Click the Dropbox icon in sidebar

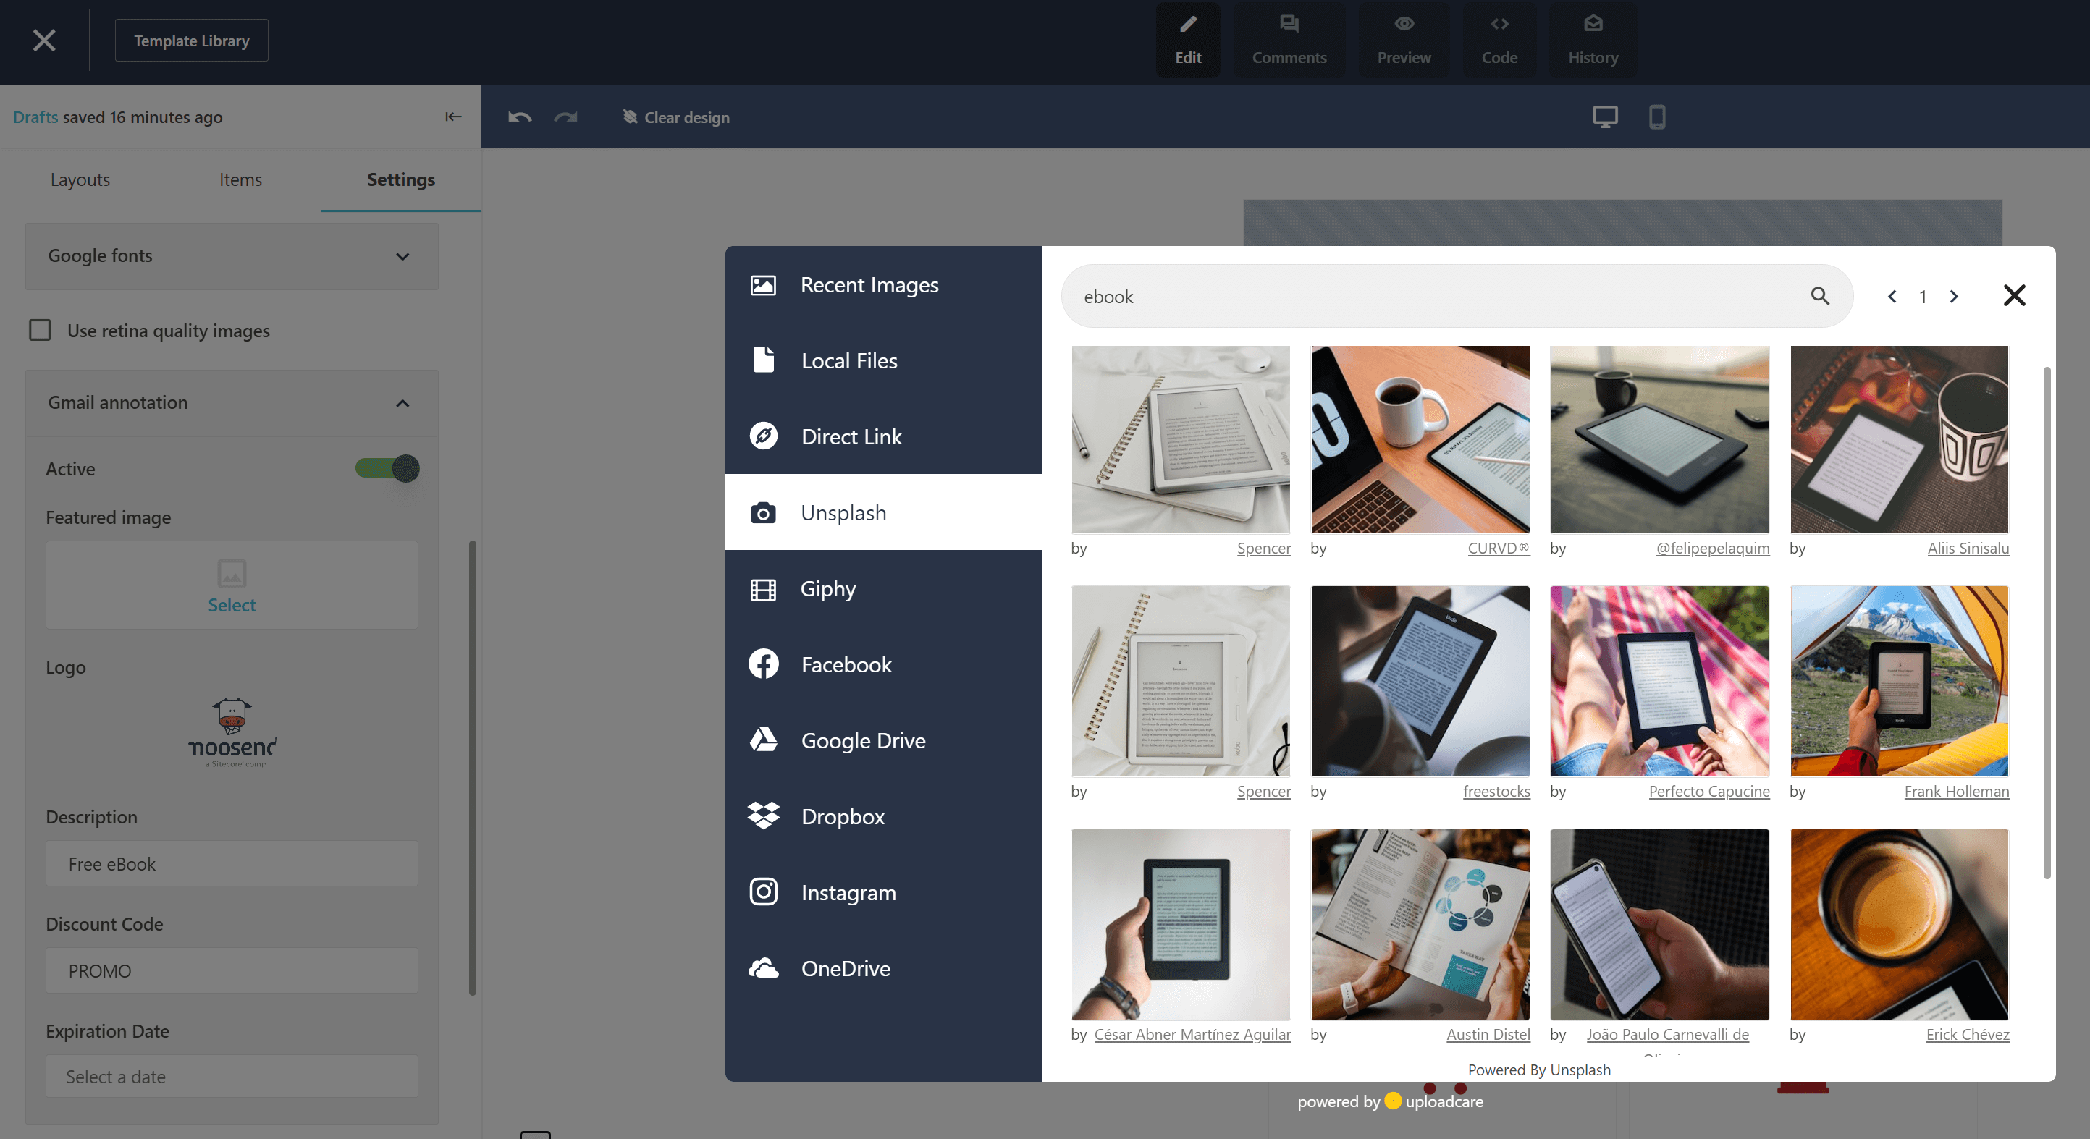762,815
